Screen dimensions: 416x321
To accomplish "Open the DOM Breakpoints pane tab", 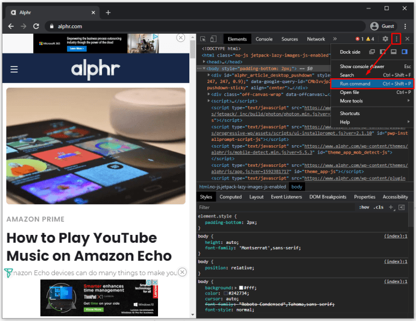I will pos(327,197).
